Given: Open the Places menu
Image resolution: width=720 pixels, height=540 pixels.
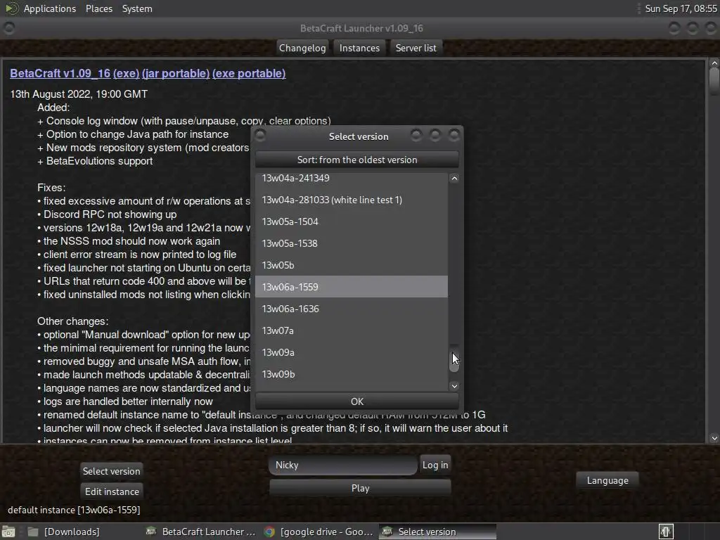Looking at the screenshot, I should 98,8.
